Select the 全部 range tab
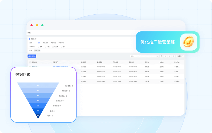Viewport: 212px width, 133px height. click(x=39, y=43)
